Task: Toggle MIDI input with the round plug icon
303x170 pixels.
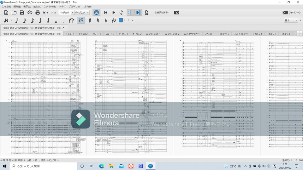Action: (x=97, y=13)
